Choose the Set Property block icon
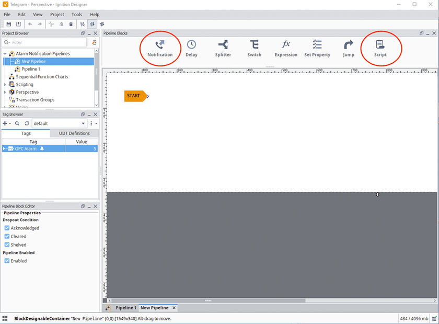The width and height of the screenshot is (439, 324). [x=317, y=49]
